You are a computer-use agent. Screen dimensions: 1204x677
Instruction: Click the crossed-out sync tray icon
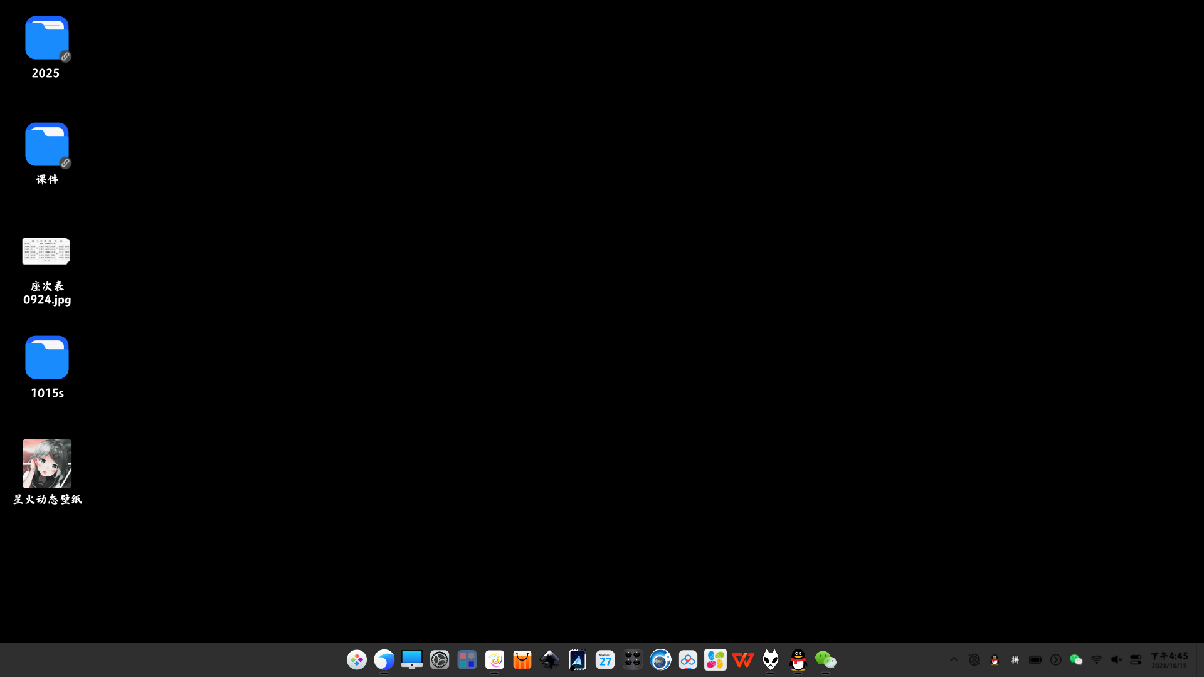pyautogui.click(x=974, y=659)
